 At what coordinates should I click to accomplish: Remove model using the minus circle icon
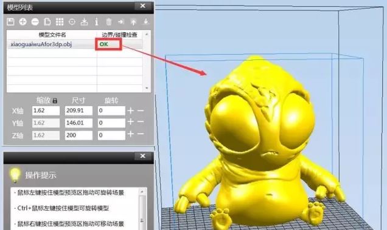pyautogui.click(x=35, y=22)
